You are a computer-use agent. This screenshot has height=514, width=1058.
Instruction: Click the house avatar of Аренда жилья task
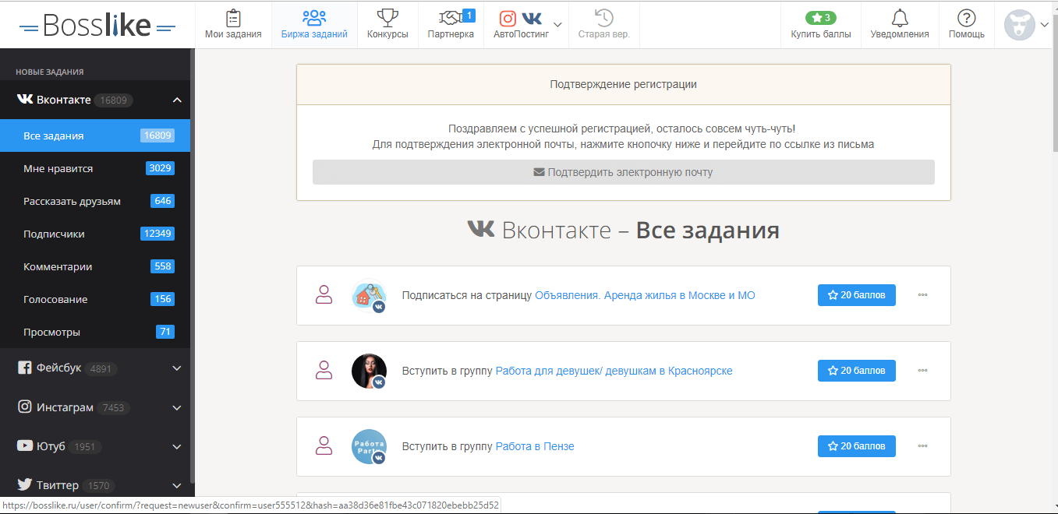click(x=367, y=295)
